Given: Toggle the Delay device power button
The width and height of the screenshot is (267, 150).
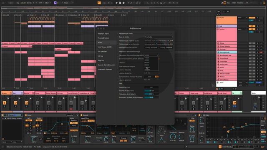Looking at the screenshot, I should coord(26,115).
